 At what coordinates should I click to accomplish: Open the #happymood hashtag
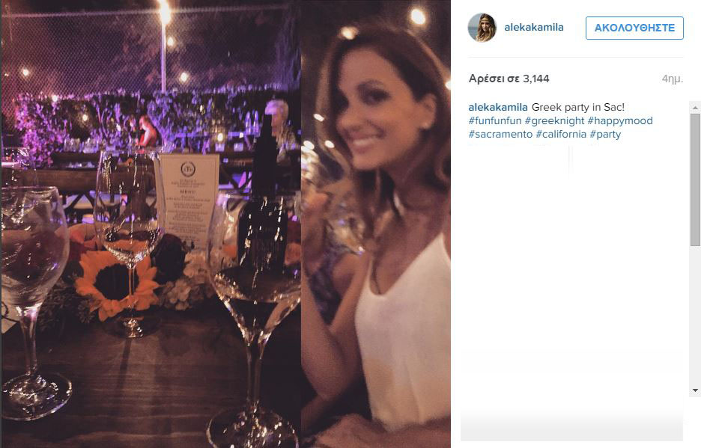(x=620, y=120)
